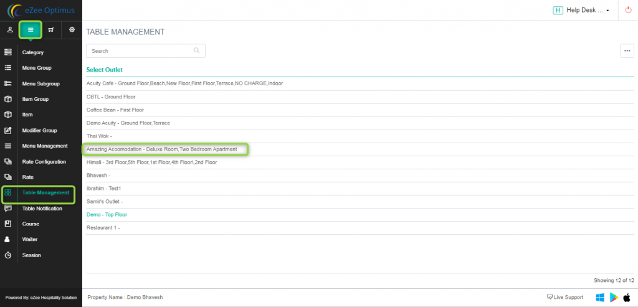Open the Menu Subgroup page
The height and width of the screenshot is (307, 638).
(x=41, y=84)
